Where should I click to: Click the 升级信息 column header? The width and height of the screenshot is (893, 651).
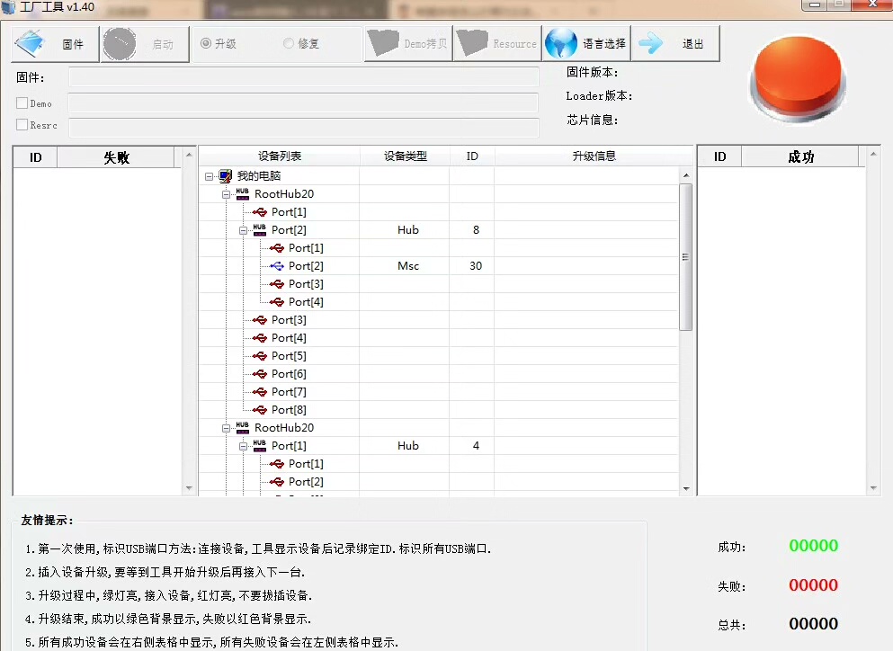[594, 156]
